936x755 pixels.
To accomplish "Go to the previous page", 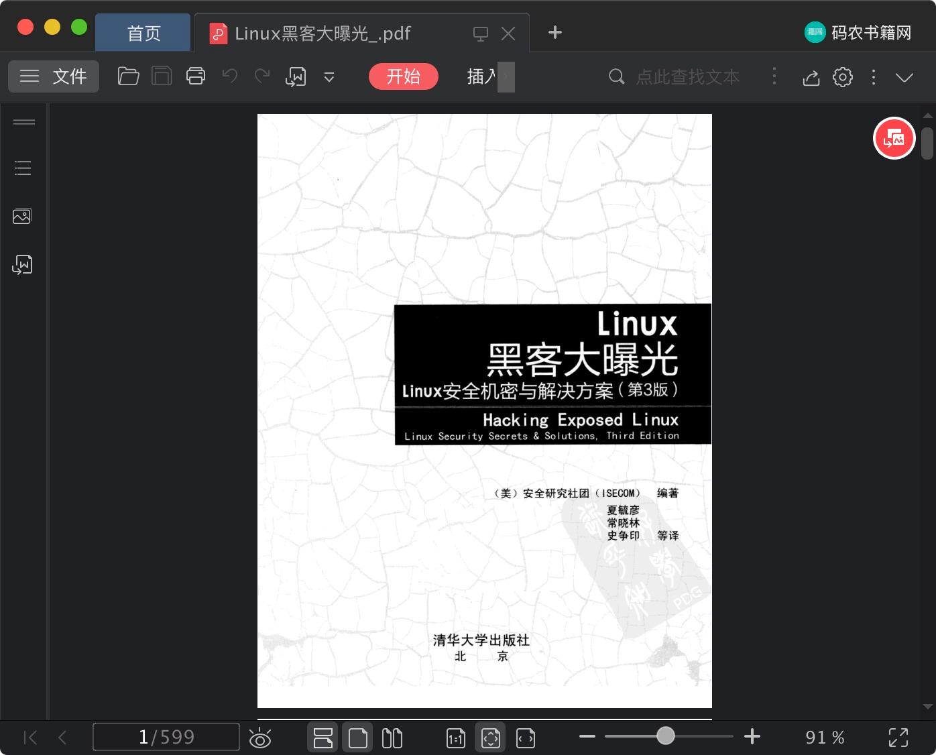I will coord(62,738).
